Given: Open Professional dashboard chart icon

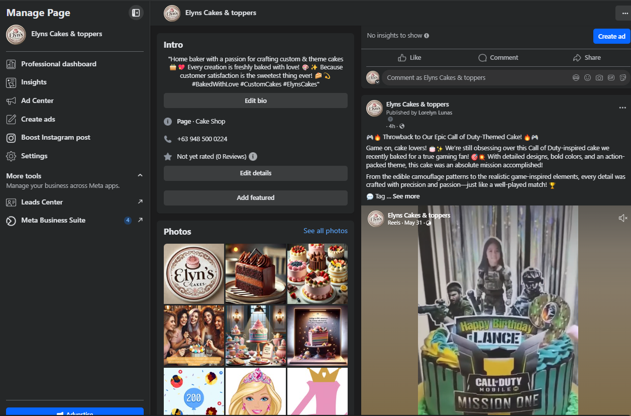Looking at the screenshot, I should (x=11, y=64).
